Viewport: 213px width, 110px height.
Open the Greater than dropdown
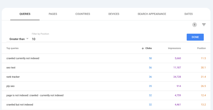(x=19, y=39)
